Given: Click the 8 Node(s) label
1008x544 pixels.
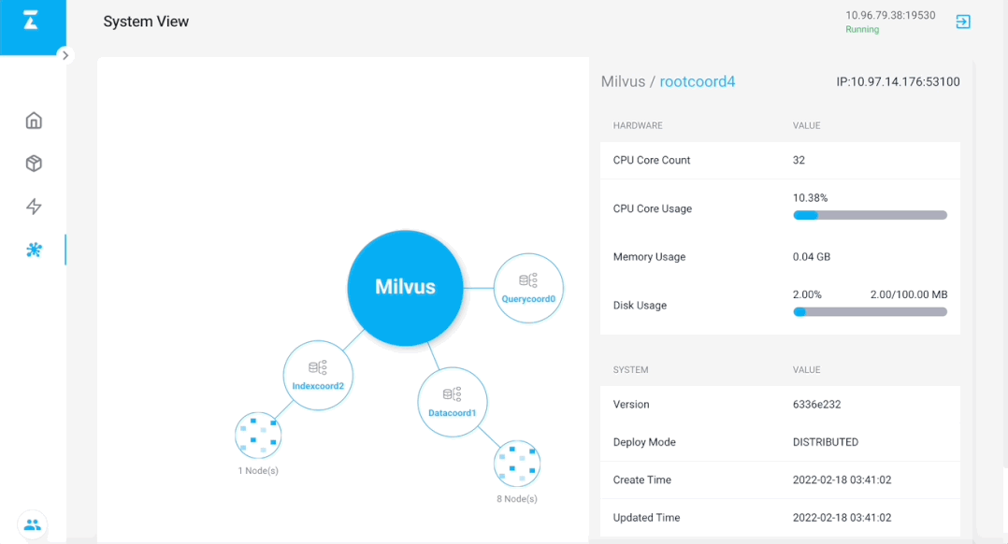Looking at the screenshot, I should (x=517, y=499).
